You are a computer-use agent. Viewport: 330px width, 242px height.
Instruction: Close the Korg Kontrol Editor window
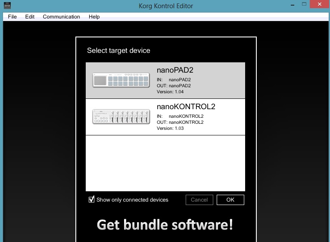[320, 4]
